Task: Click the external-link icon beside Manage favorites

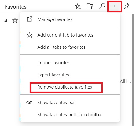Action: click(x=29, y=19)
